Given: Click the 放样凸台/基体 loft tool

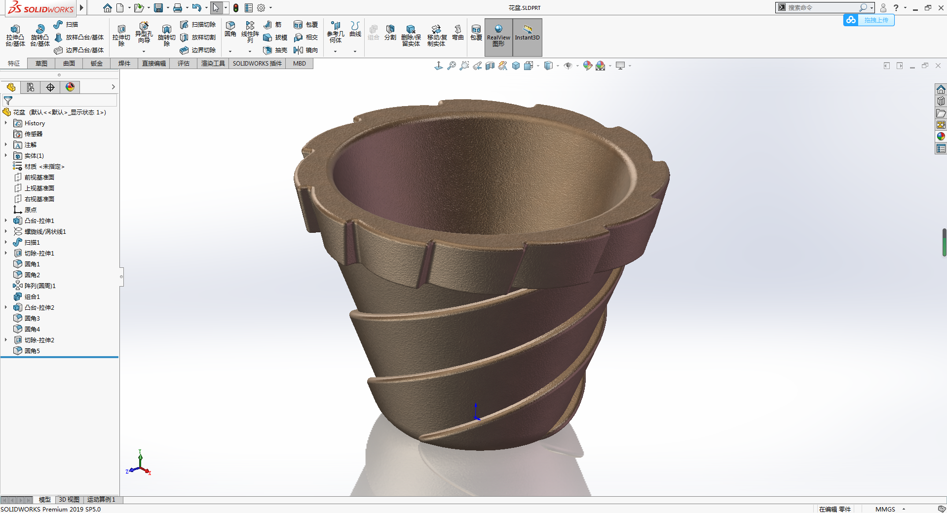Looking at the screenshot, I should pyautogui.click(x=79, y=37).
